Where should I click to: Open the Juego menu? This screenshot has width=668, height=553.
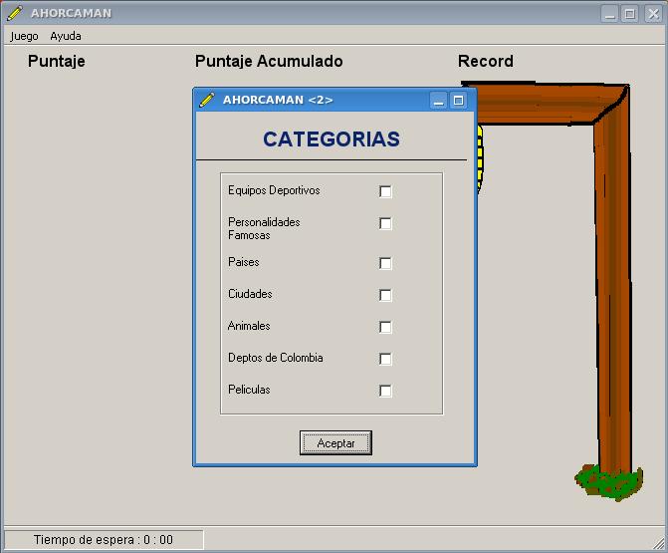24,36
